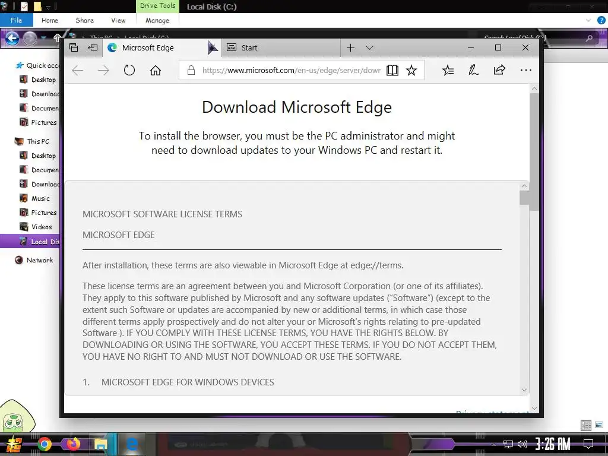Click the File Explorer search magnifier icon
Viewport: 608px width, 456px height.
[x=590, y=38]
